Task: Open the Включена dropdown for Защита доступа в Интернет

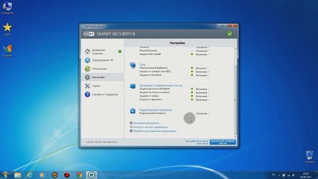Action: pos(203,89)
